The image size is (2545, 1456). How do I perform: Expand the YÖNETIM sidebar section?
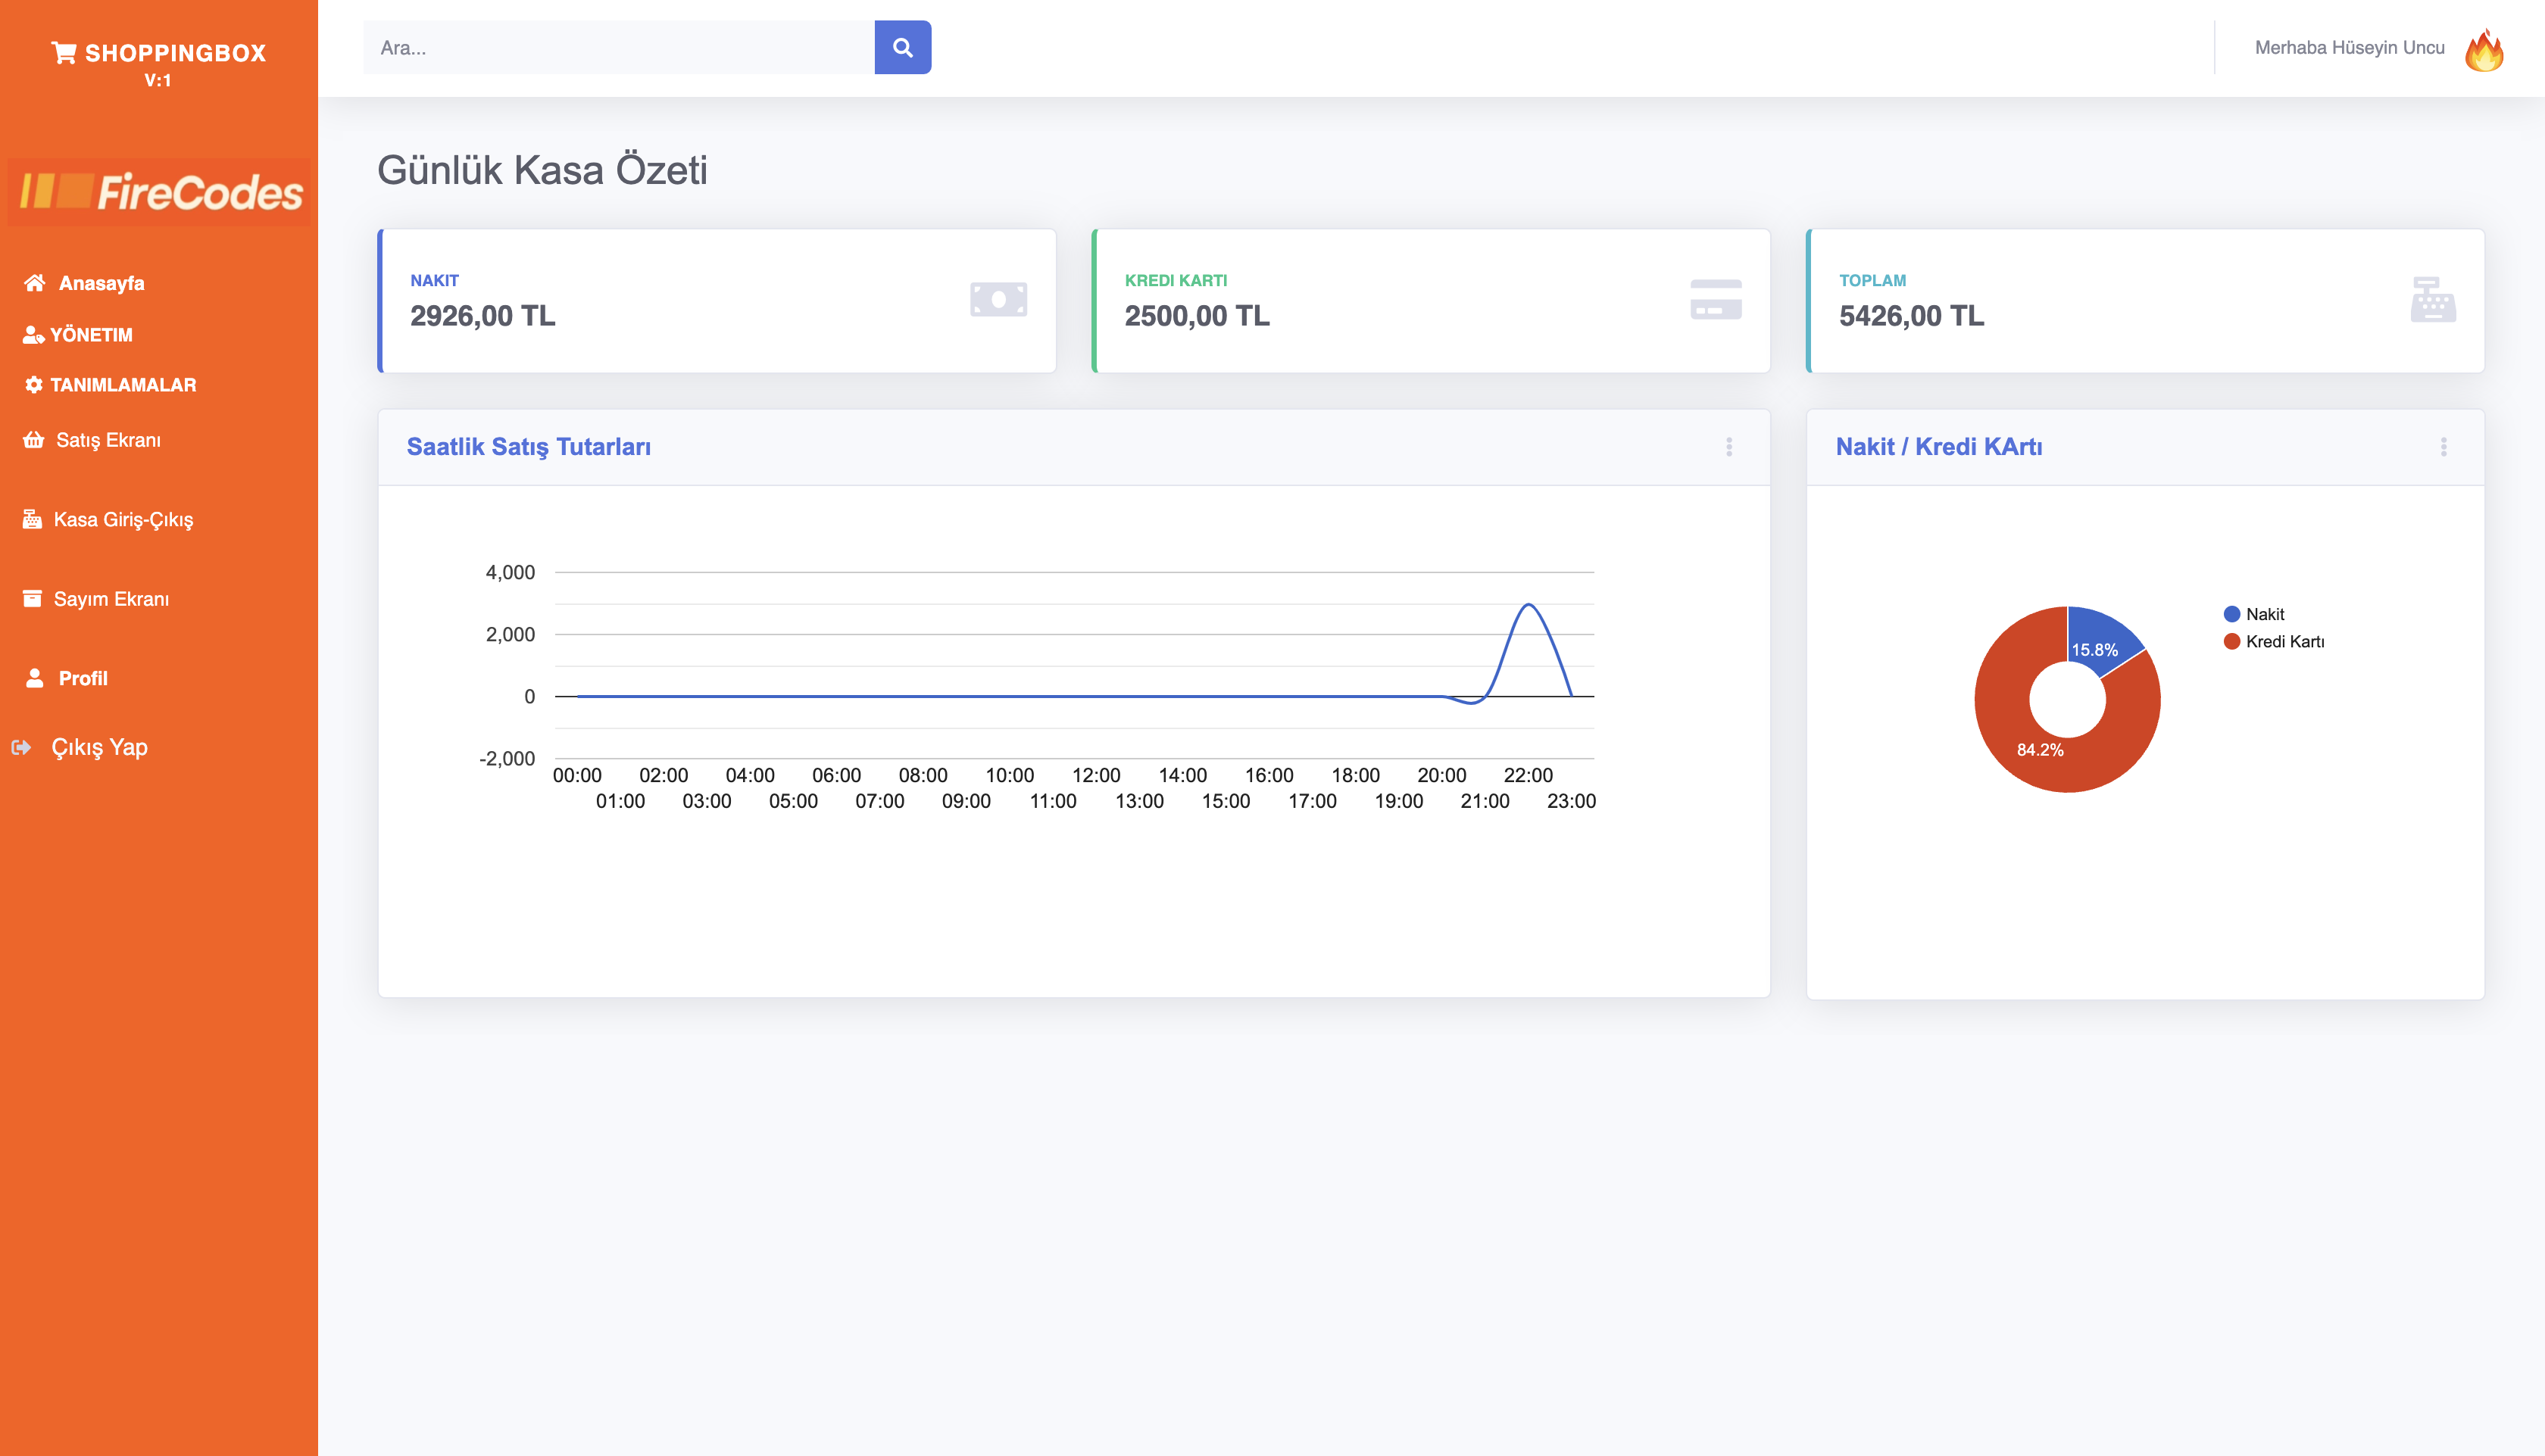[x=90, y=335]
